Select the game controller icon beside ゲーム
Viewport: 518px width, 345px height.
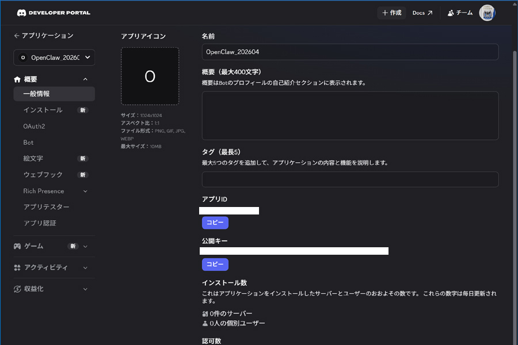(17, 246)
